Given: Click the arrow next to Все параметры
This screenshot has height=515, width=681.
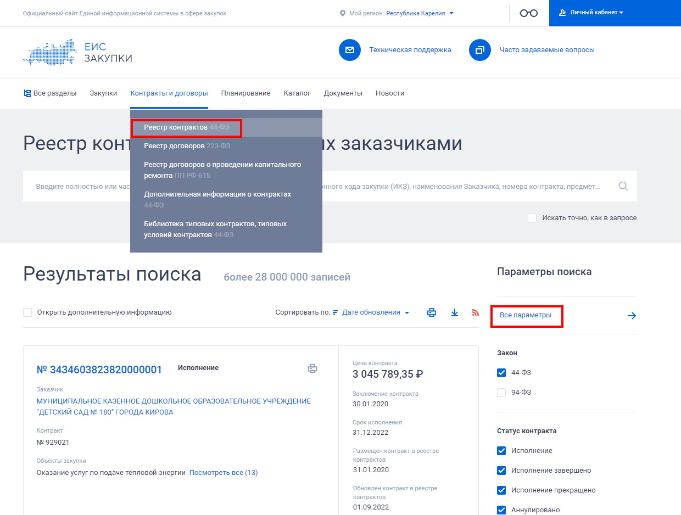Looking at the screenshot, I should (x=632, y=316).
